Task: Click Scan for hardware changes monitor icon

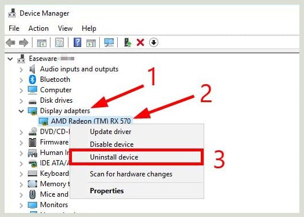Action: click(x=109, y=42)
